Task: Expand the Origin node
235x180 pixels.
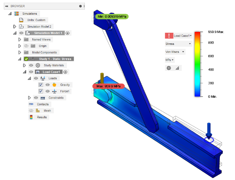Action: pyautogui.click(x=19, y=46)
